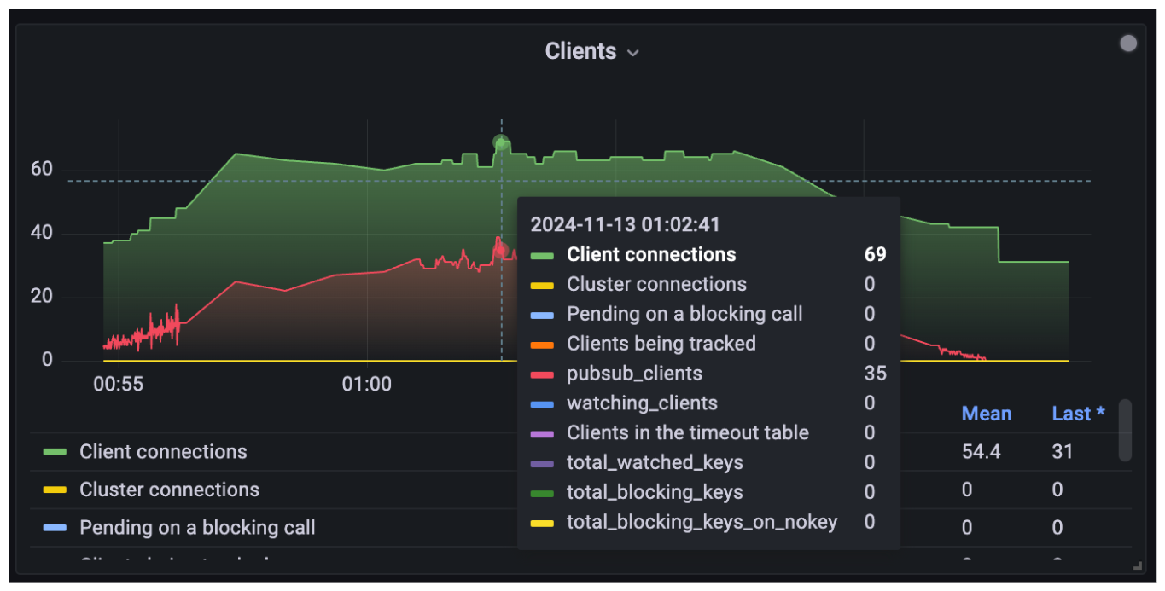Click light blue swatch beside legend Pending entry
The width and height of the screenshot is (1165, 591).
[x=55, y=528]
